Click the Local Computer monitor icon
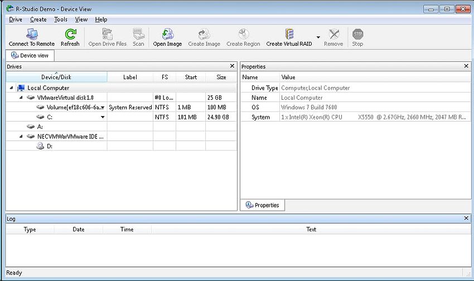 tap(21, 88)
